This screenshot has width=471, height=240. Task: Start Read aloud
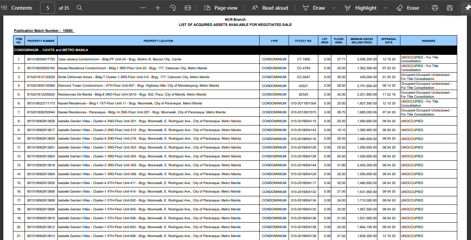click(x=270, y=8)
